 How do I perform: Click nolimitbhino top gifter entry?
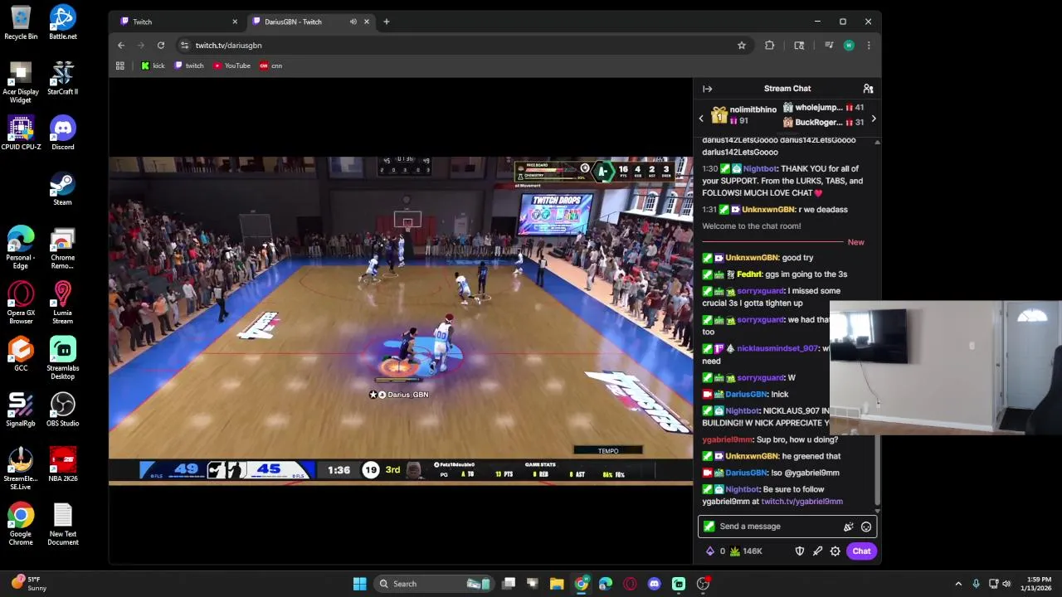click(744, 114)
